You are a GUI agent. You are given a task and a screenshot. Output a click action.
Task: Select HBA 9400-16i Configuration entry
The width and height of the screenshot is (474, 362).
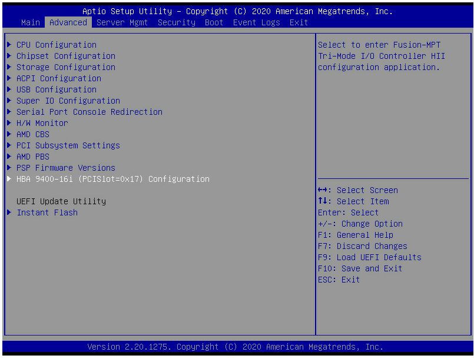tap(113, 179)
